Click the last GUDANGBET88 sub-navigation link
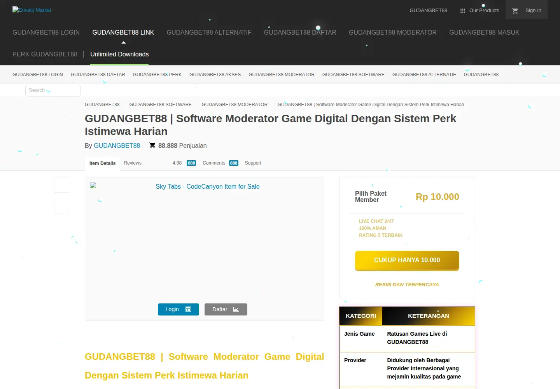This screenshot has width=560, height=389. 481,75
